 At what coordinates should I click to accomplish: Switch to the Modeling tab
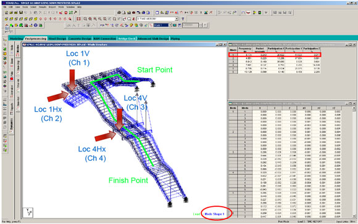click(17, 39)
